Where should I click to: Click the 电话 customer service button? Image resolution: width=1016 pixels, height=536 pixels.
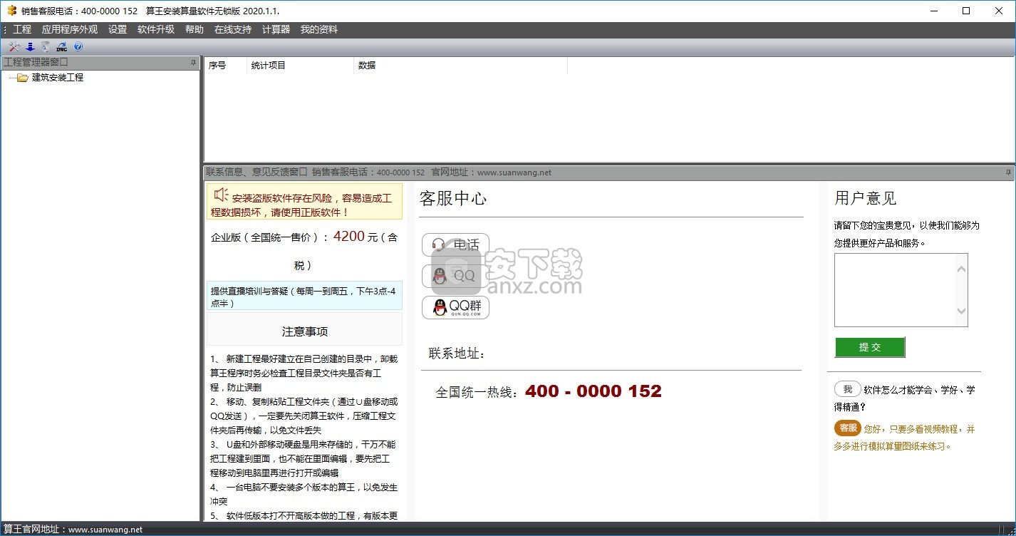pos(456,244)
